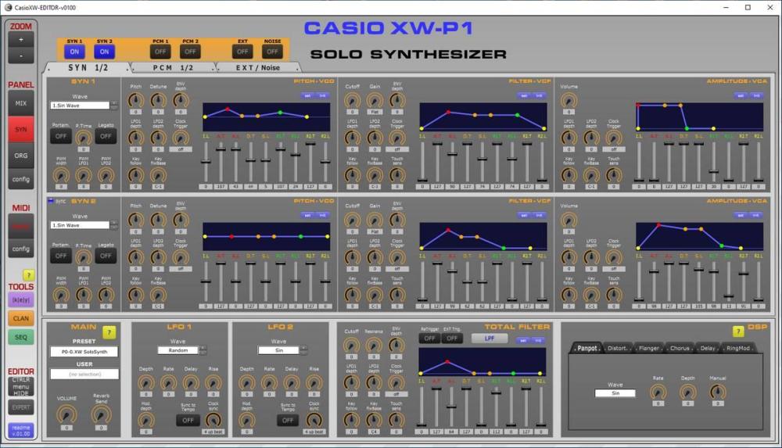Viewport: 782px width, 448px height.
Task: Adjust the SYN 1 Detune knob
Action: pos(158,101)
